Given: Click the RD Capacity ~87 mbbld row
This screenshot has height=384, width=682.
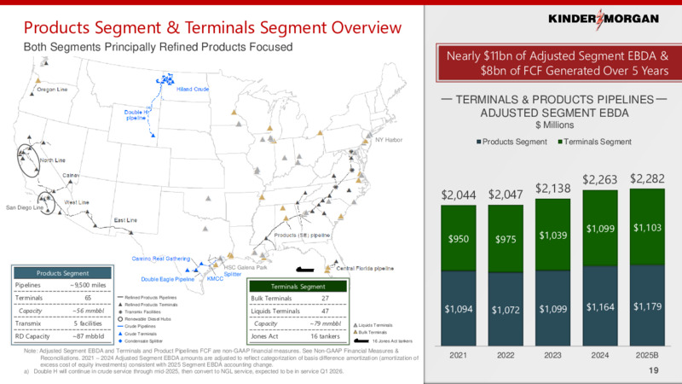Looking at the screenshot, I should pos(62,336).
